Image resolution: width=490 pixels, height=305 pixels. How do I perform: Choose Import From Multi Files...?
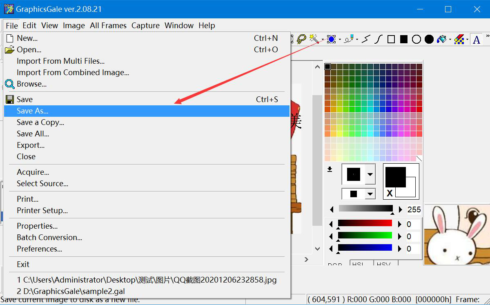click(147, 61)
